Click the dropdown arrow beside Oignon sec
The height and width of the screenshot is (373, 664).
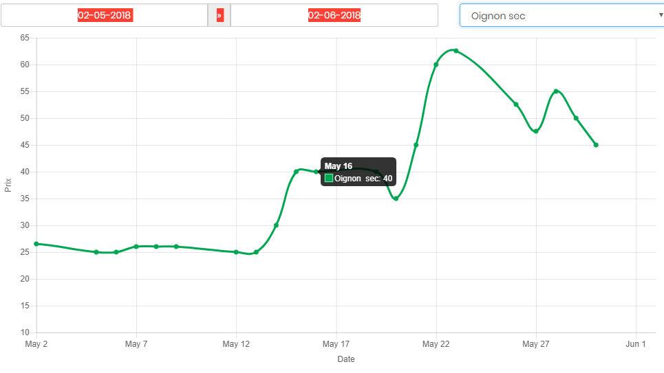pos(661,14)
